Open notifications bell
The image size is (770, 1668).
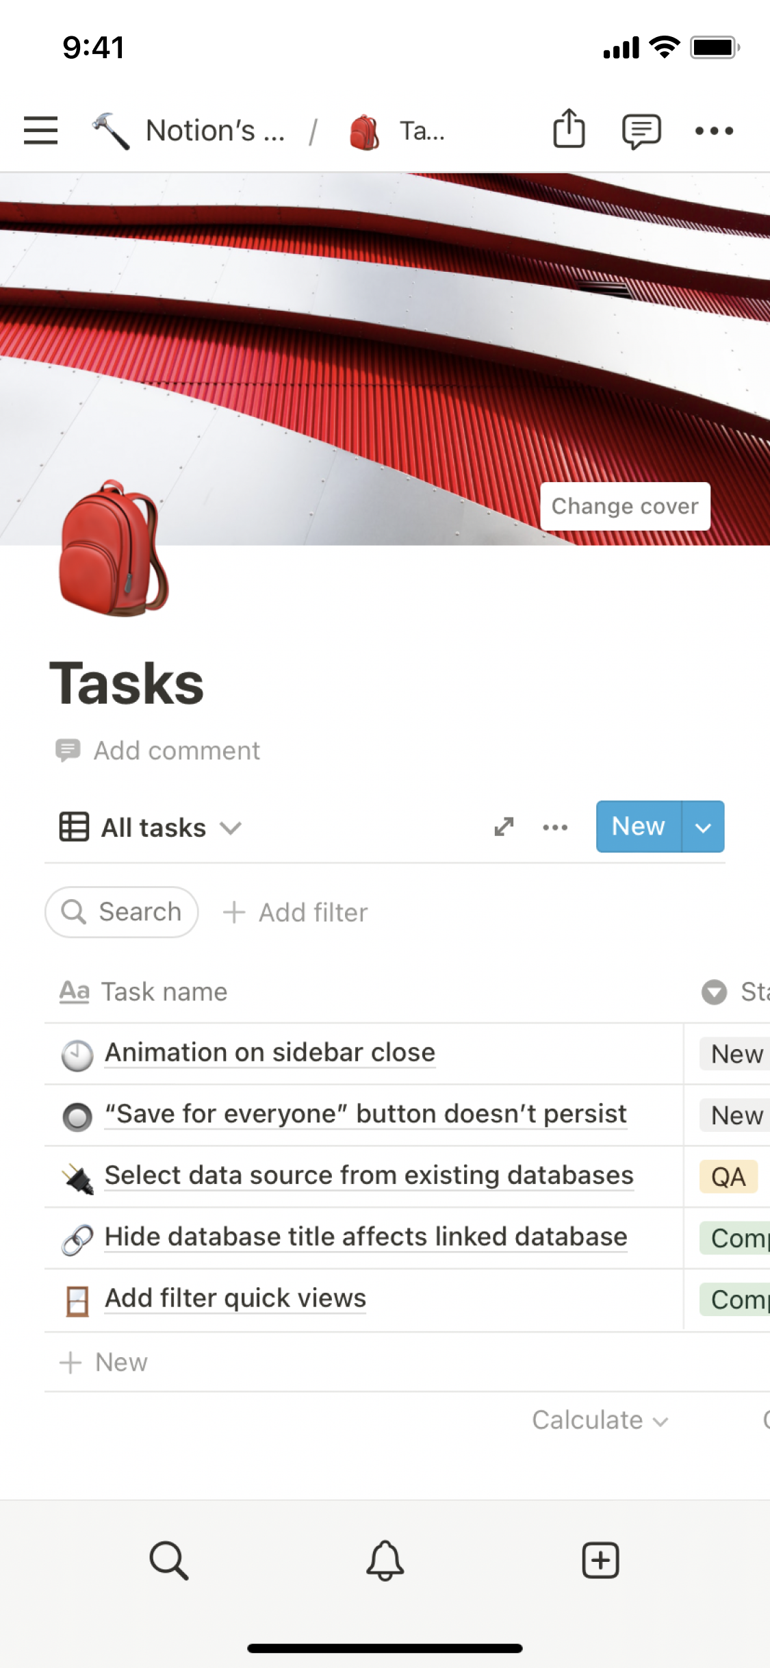[385, 1560]
